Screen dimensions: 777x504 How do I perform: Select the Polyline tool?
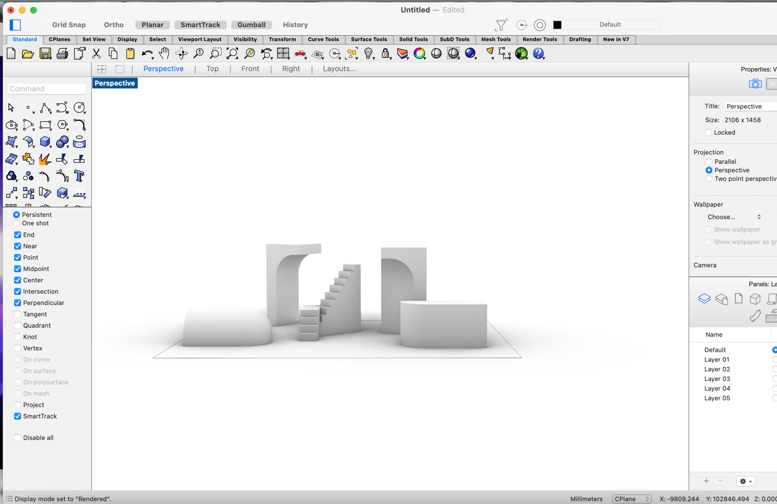[x=45, y=108]
